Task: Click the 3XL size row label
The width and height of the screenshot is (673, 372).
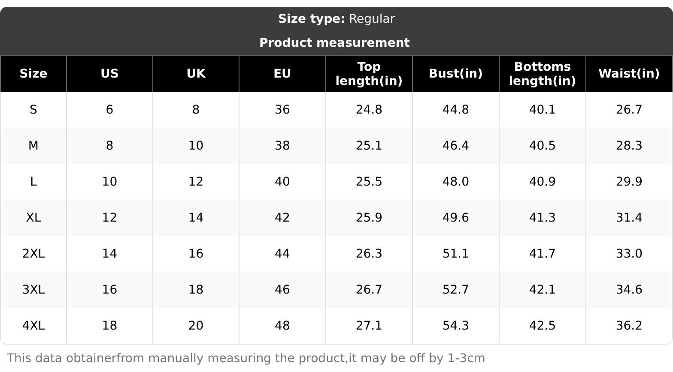Action: click(33, 290)
